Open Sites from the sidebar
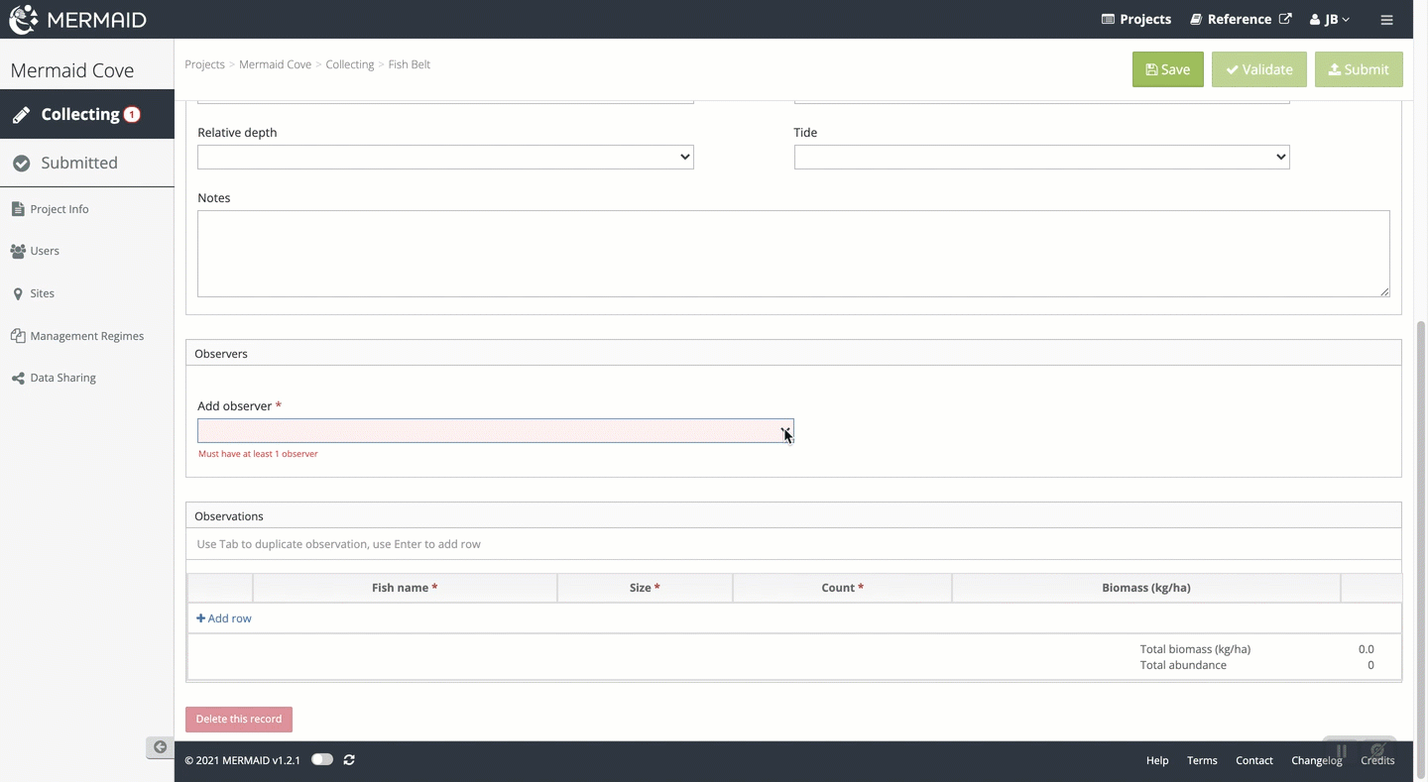Viewport: 1428px width, 782px height. click(42, 293)
